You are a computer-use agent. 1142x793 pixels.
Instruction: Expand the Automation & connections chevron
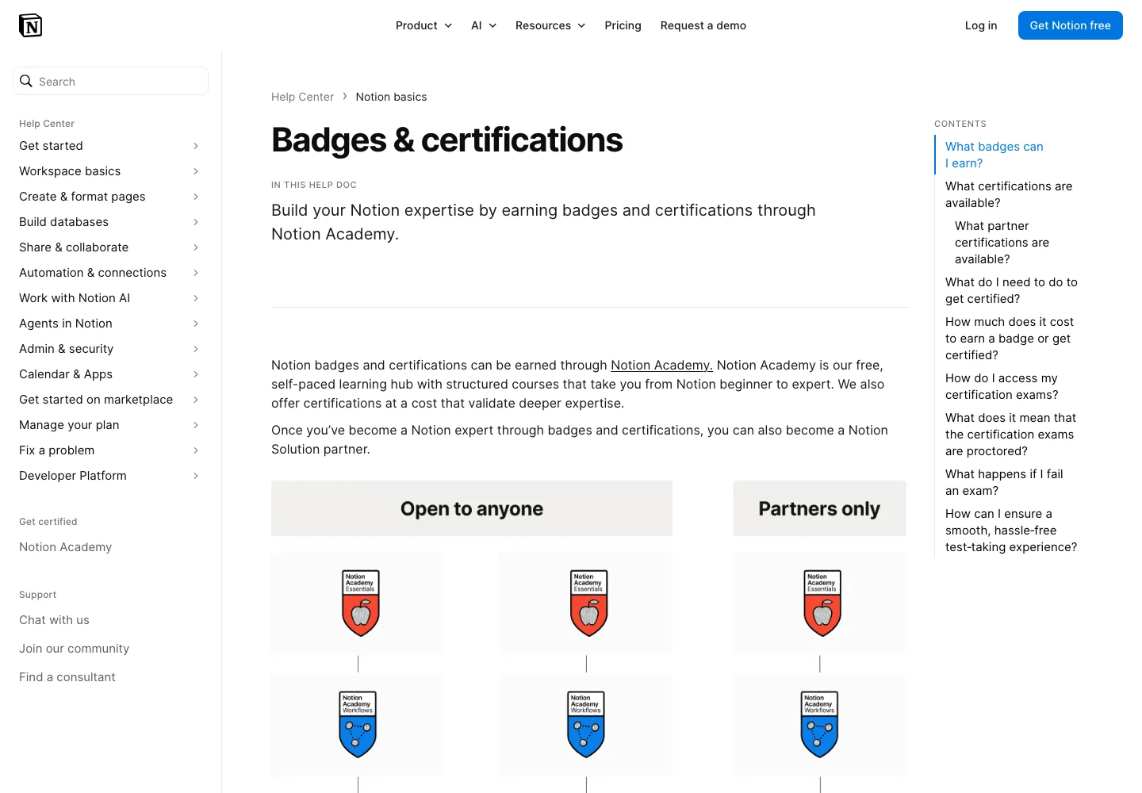click(196, 273)
